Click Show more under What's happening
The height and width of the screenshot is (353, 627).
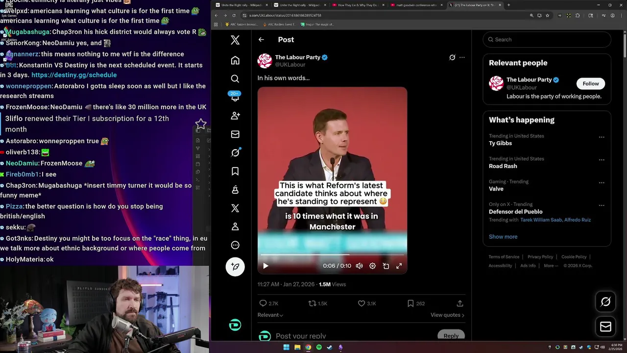tap(503, 237)
